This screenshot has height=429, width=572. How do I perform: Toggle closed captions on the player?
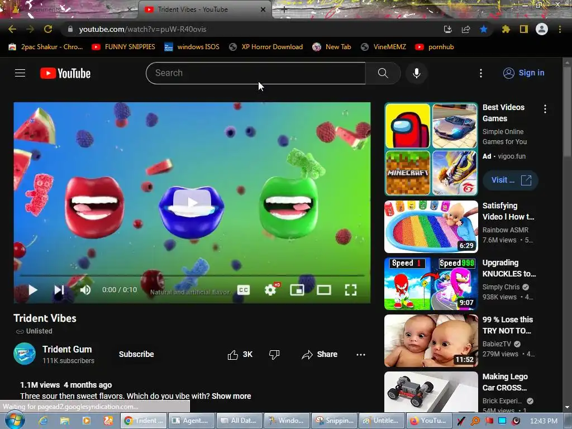coord(244,290)
